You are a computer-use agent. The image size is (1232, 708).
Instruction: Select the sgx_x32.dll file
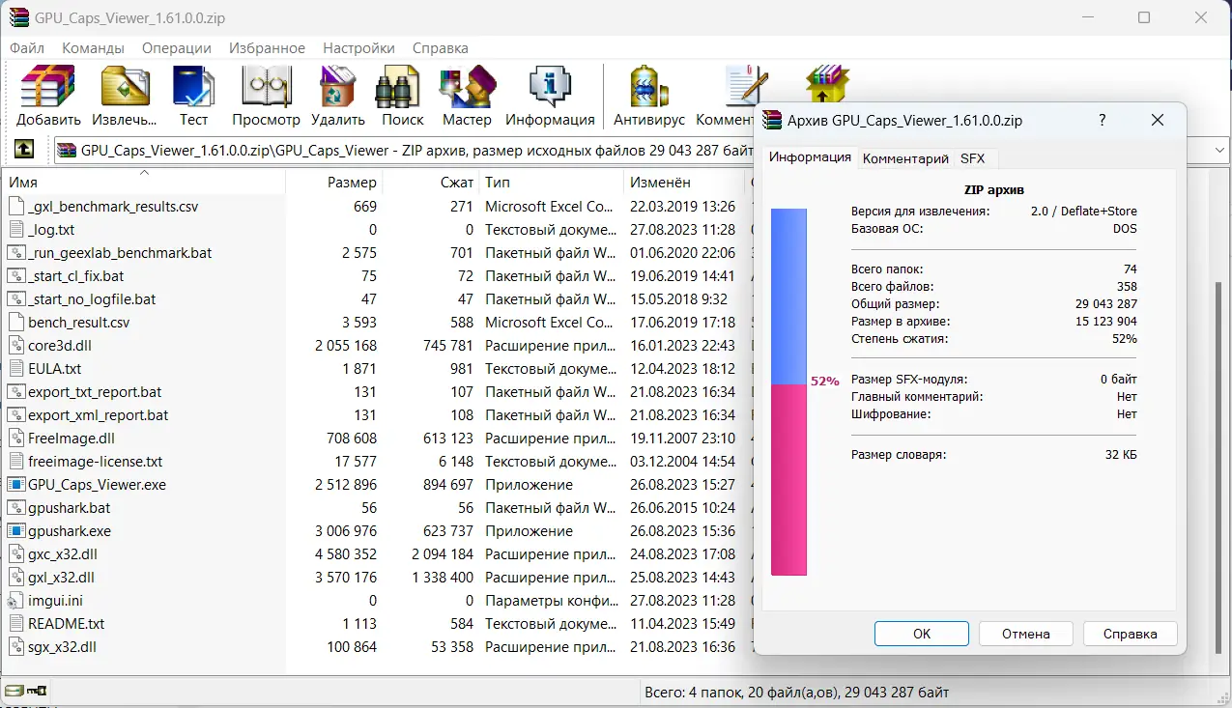point(62,646)
